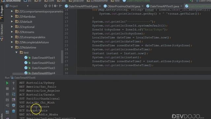The width and height of the screenshot is (211, 119).
Task: Expand ZZIdefault folder
Action: click(x=12, y=21)
